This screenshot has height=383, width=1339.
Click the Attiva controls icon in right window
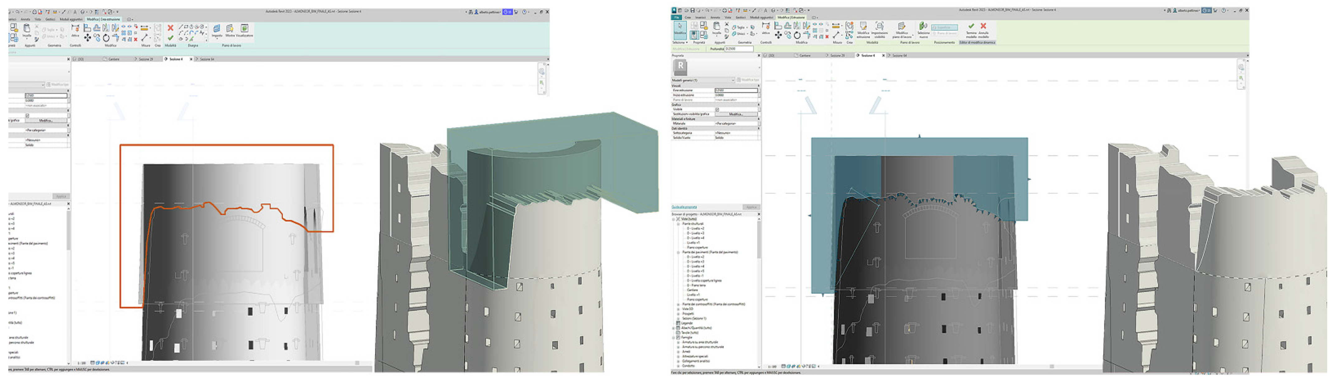tap(766, 26)
